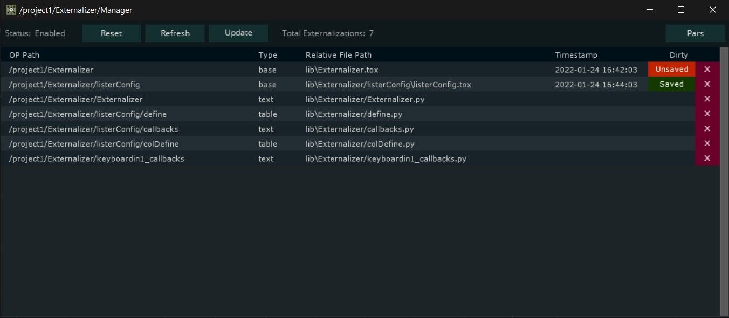
Task: Select the Relative File Path column header
Action: [x=338, y=55]
